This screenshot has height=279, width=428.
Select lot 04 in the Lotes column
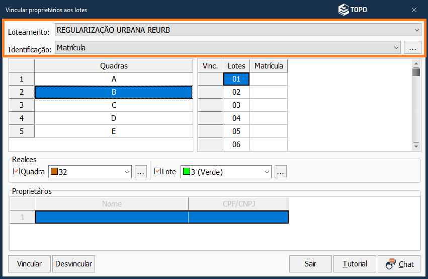[x=236, y=118]
